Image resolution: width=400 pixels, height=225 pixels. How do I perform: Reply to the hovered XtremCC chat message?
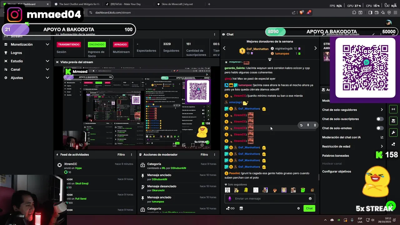pyautogui.click(x=301, y=125)
